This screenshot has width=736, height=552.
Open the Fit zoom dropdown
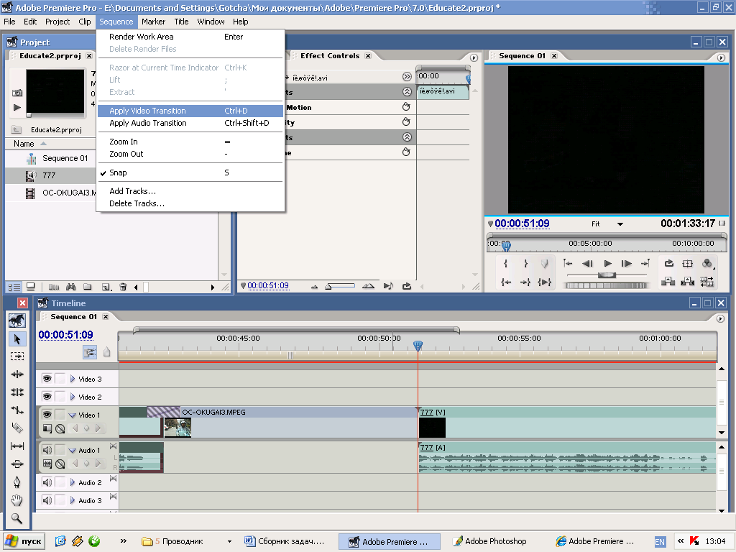pos(620,224)
